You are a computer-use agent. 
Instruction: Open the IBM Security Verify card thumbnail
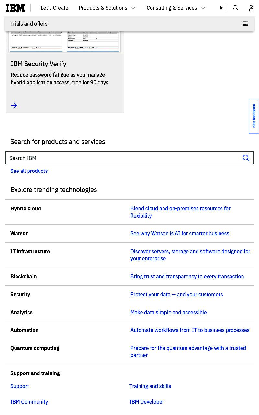65,42
